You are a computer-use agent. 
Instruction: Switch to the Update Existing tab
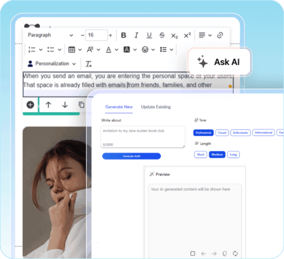pos(156,107)
